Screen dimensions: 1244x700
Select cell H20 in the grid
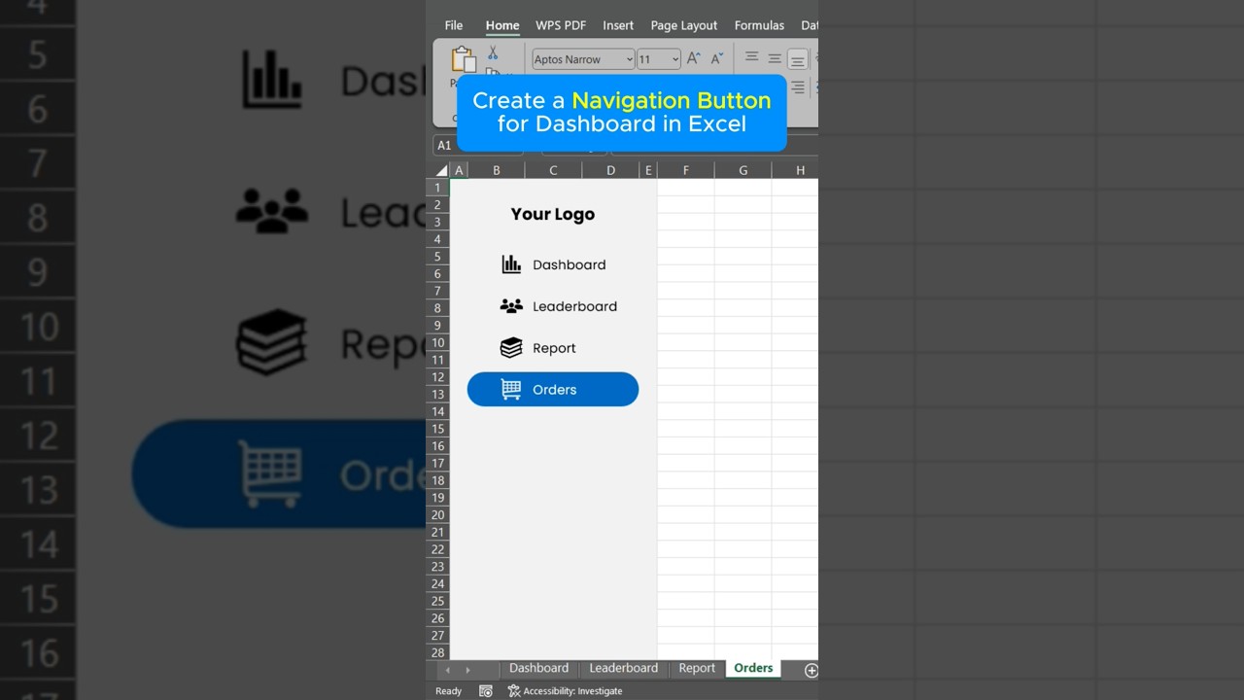(x=795, y=515)
